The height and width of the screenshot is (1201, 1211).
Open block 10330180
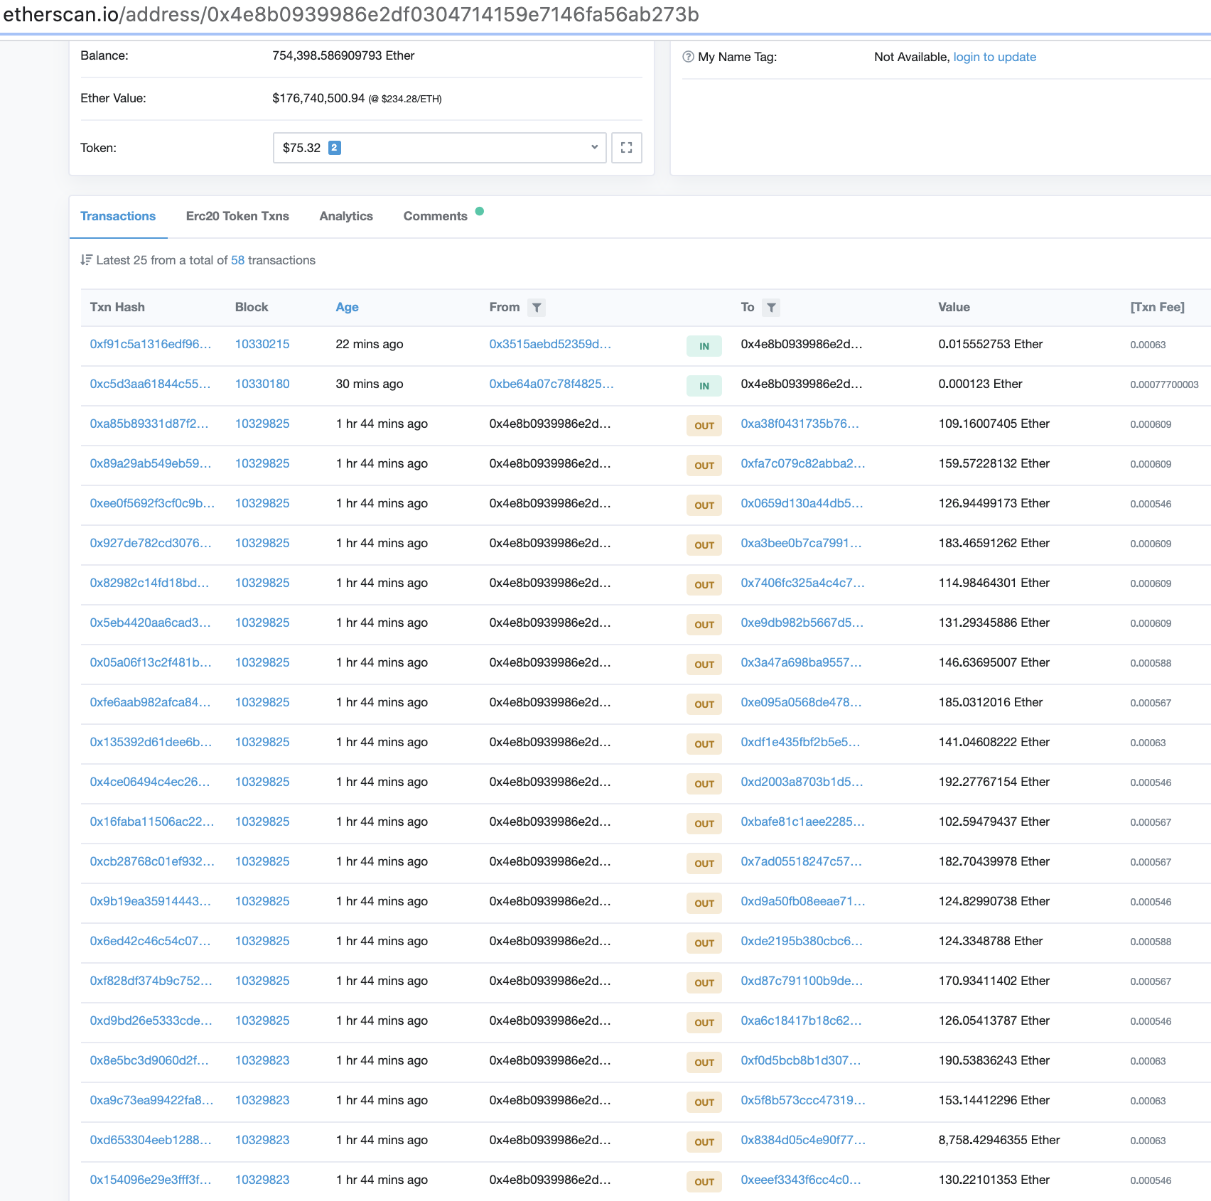click(262, 384)
